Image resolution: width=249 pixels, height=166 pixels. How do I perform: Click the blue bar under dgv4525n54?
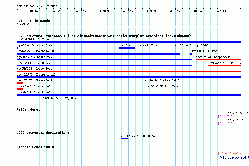pos(104,66)
